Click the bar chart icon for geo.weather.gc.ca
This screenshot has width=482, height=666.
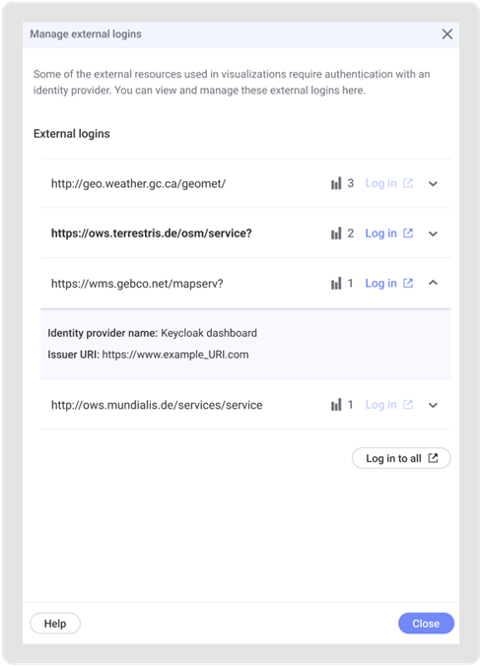(336, 183)
